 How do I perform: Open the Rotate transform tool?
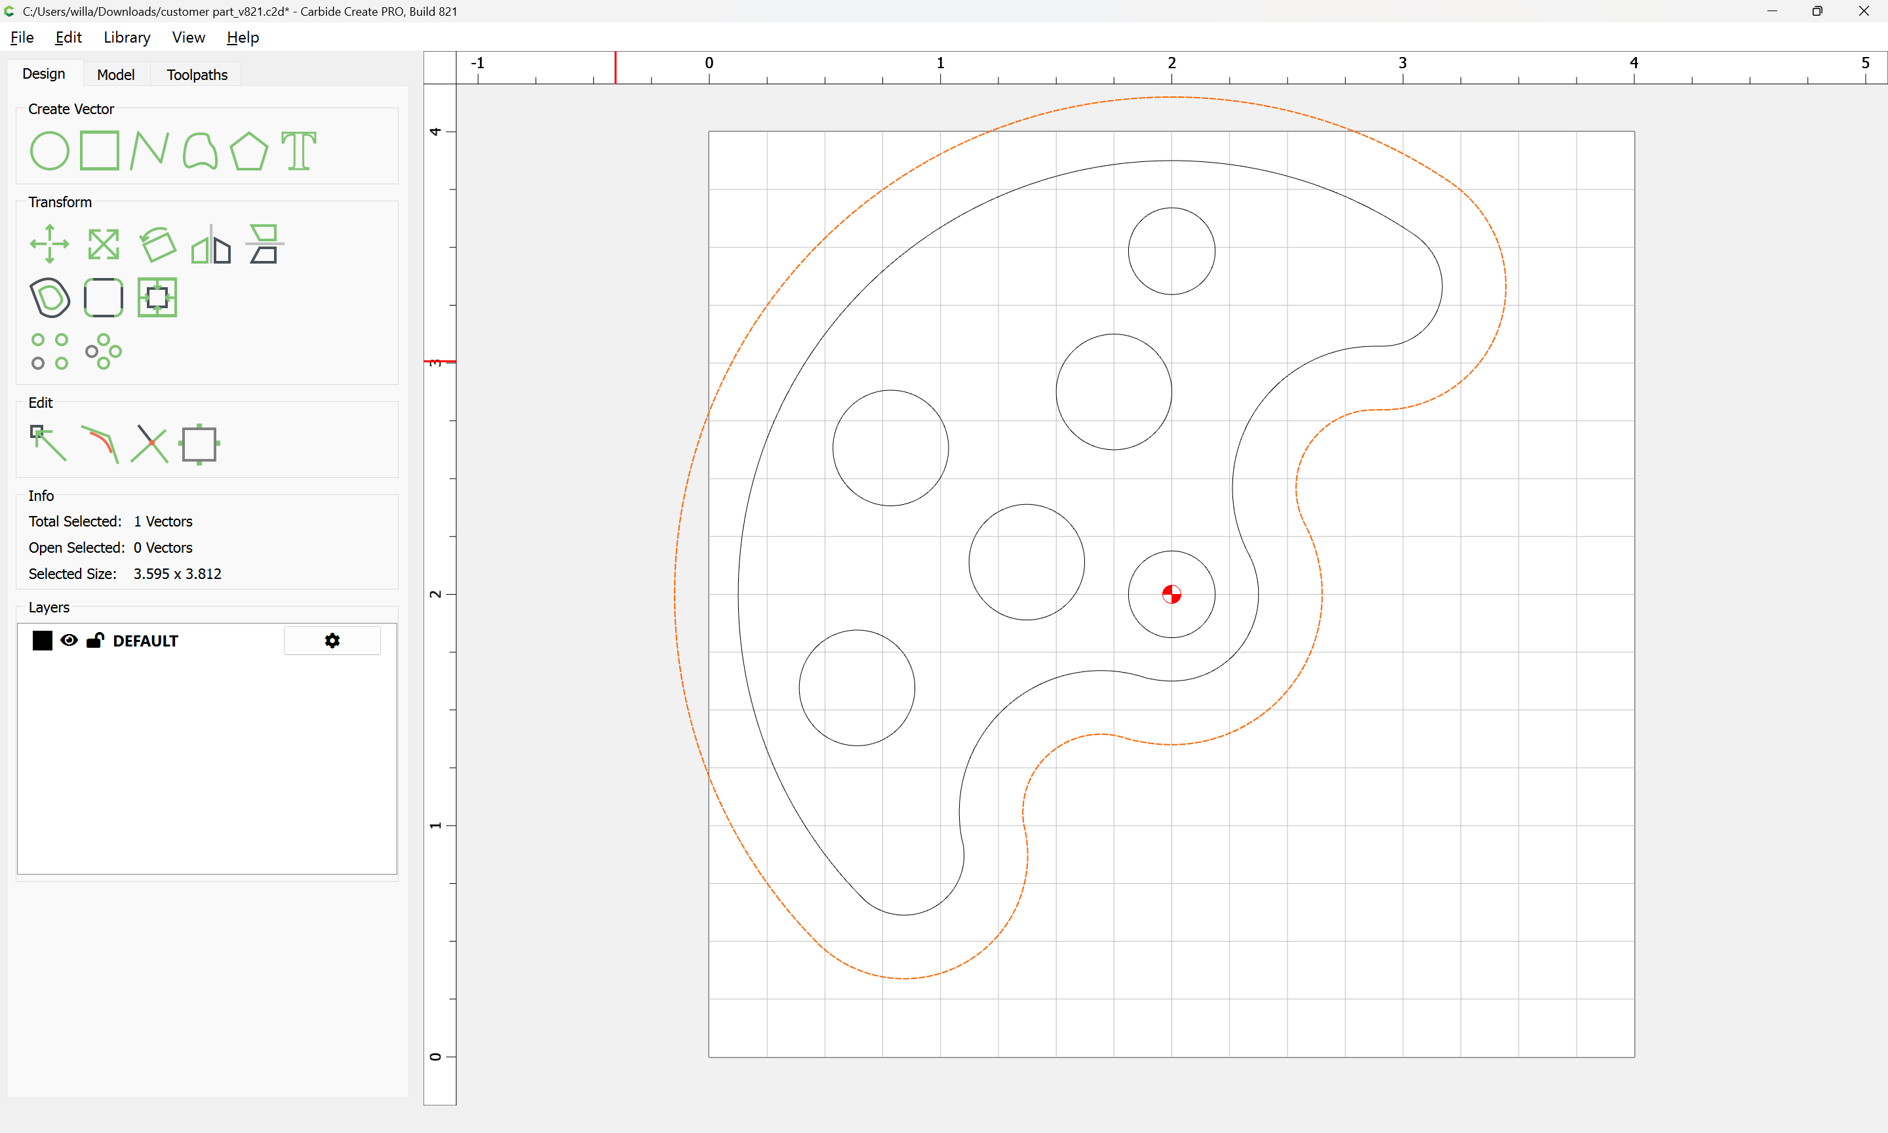(157, 245)
